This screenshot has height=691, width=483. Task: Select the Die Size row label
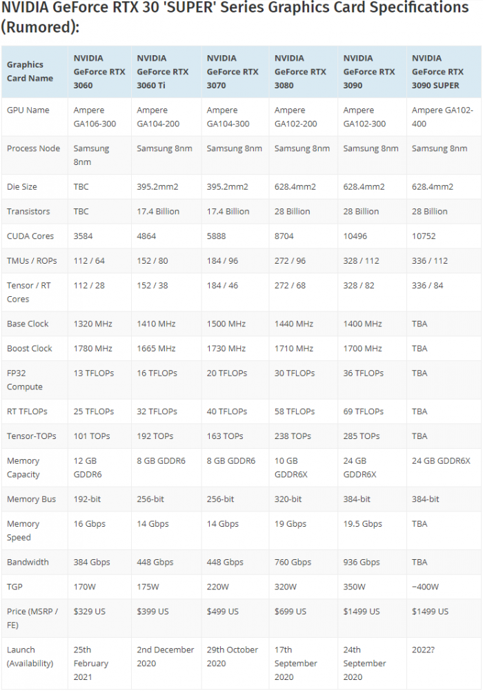pos(22,187)
